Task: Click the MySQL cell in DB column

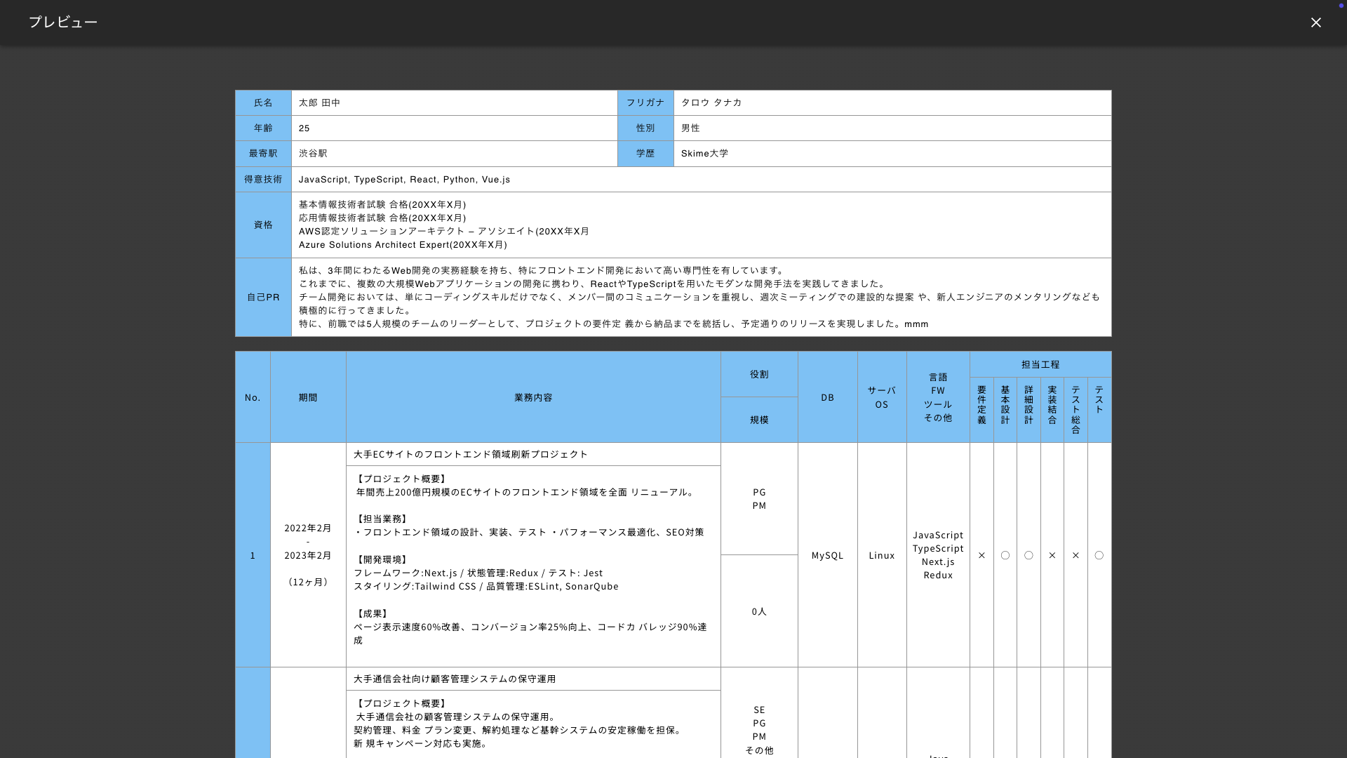Action: click(827, 555)
